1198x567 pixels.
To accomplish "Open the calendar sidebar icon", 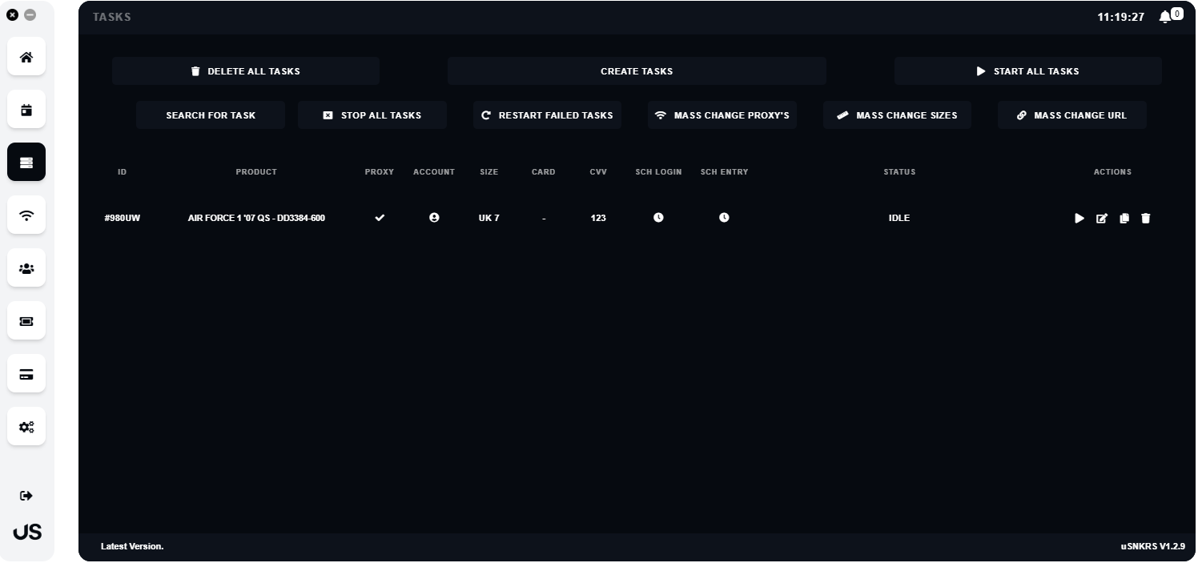I will 26,110.
